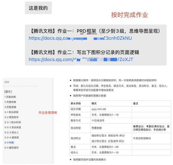This screenshot has height=165, width=173.
Task: Select '3-2-2 变动类型' in the outline
Action: tap(13, 127)
